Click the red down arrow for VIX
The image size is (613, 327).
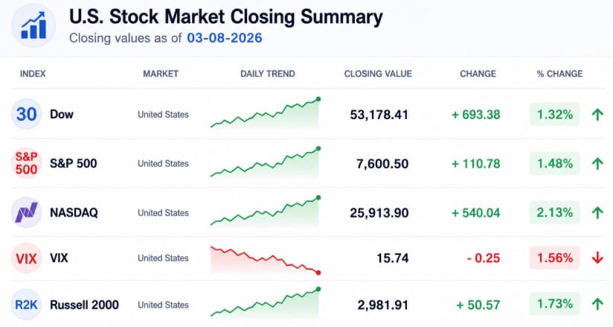[597, 258]
